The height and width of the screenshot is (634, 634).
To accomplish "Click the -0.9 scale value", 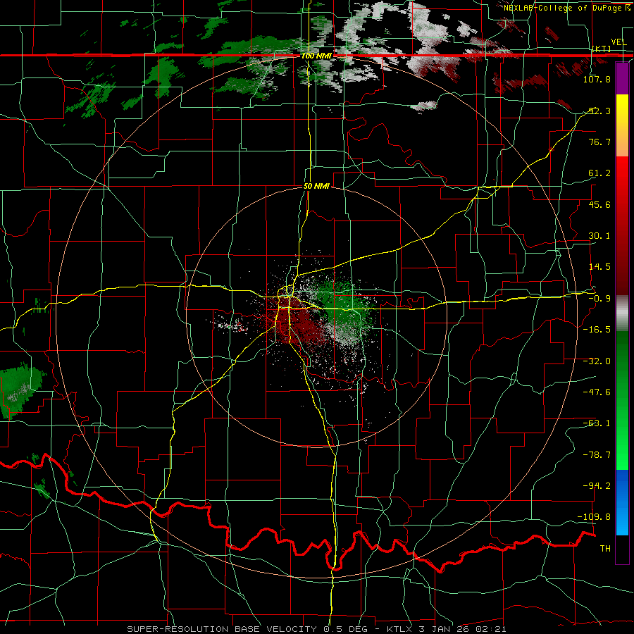I will coord(599,299).
